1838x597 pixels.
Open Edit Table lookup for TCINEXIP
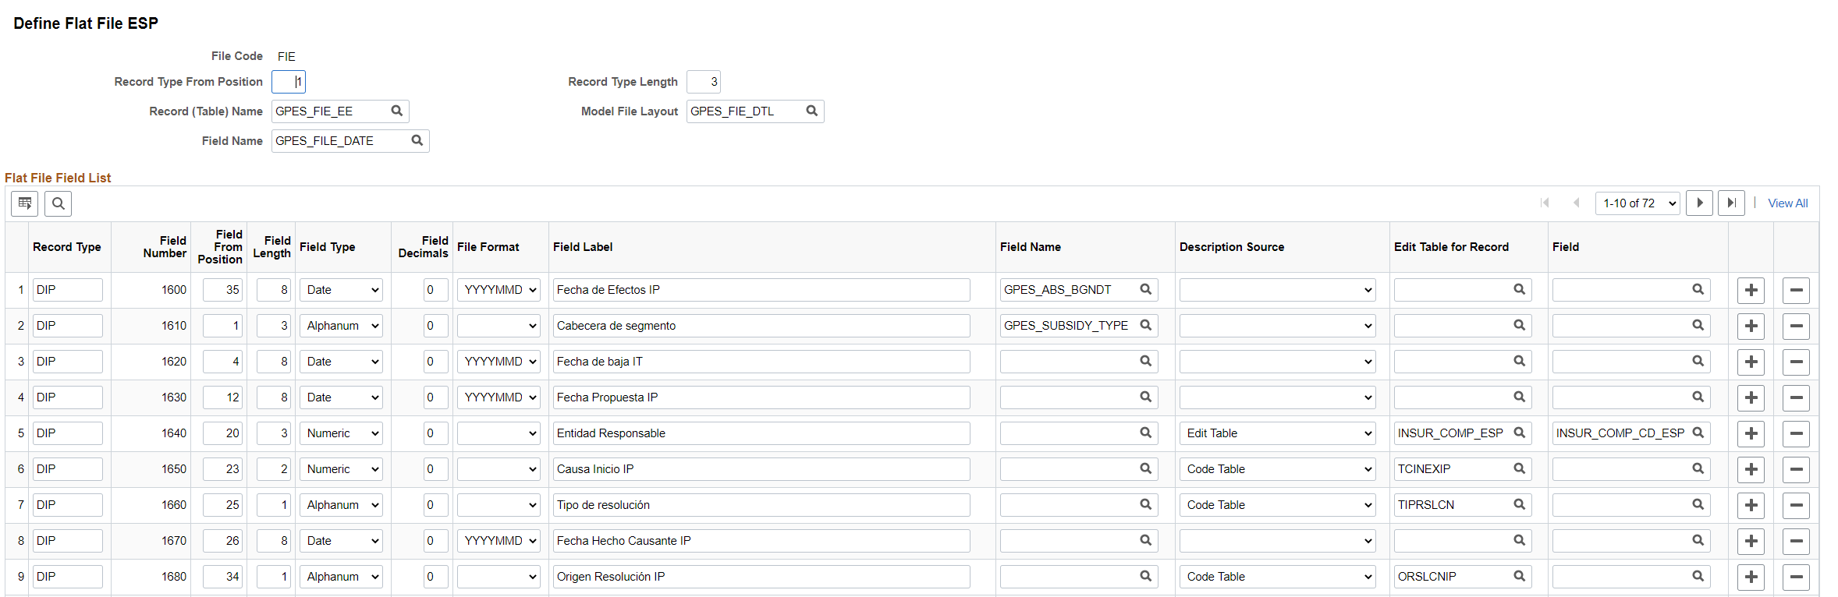[x=1519, y=468]
